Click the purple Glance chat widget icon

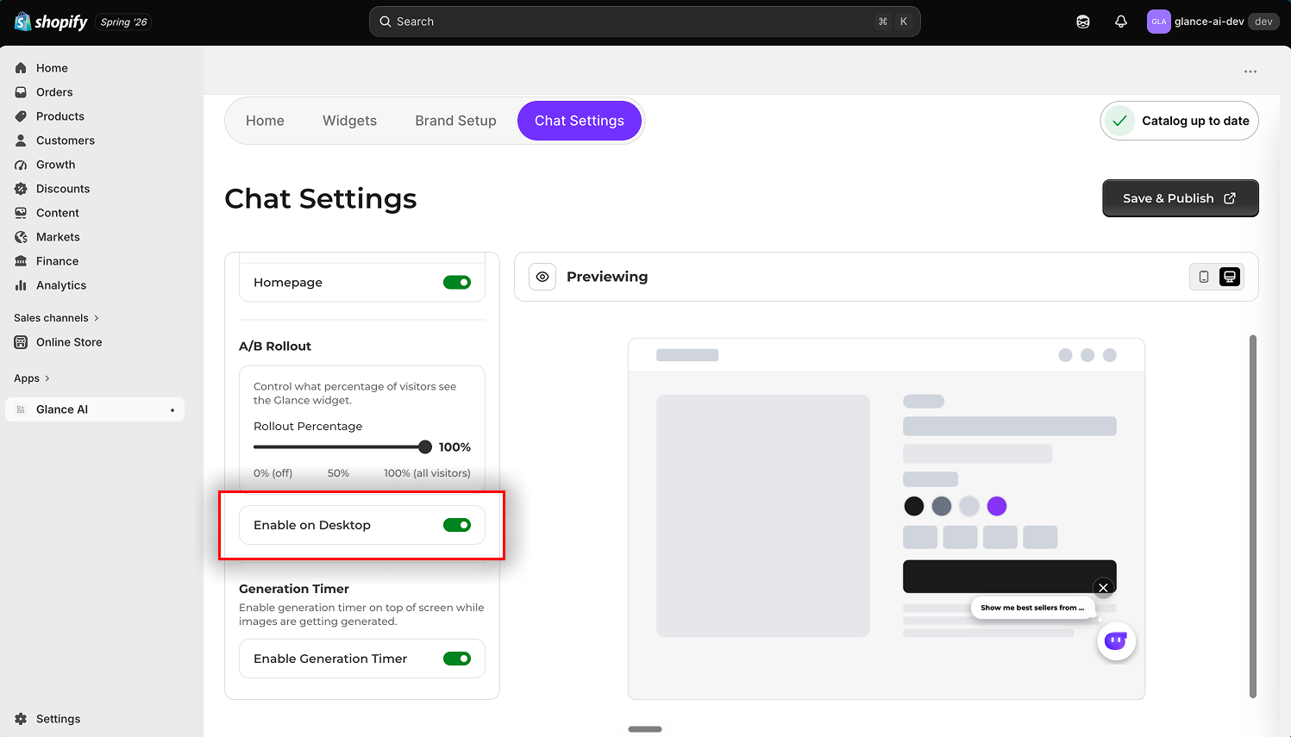point(1116,641)
